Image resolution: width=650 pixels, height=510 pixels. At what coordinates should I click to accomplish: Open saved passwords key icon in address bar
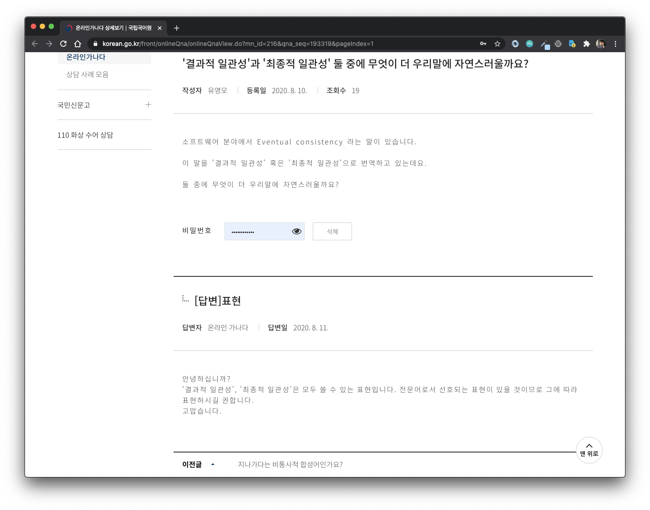pyautogui.click(x=483, y=44)
